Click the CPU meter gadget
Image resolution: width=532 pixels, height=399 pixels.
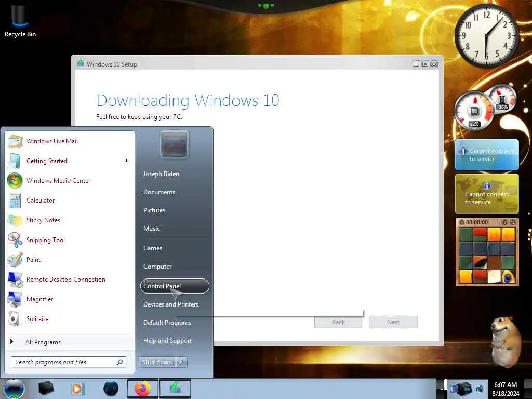pos(475,111)
